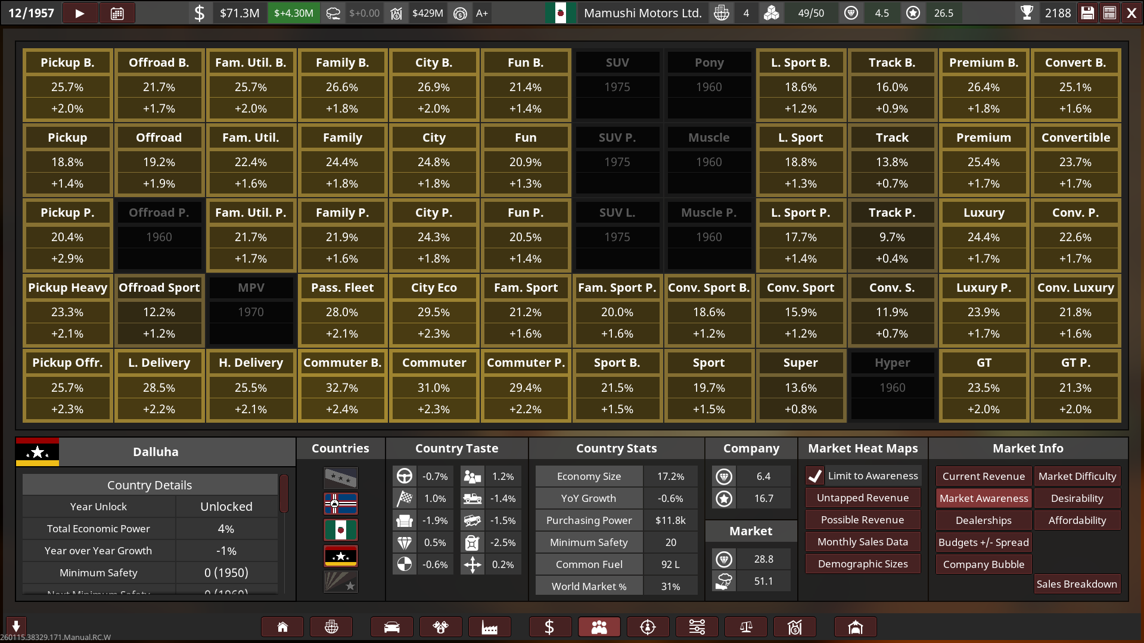Select the Dalluha flag in Countries list
The width and height of the screenshot is (1144, 643).
click(340, 556)
